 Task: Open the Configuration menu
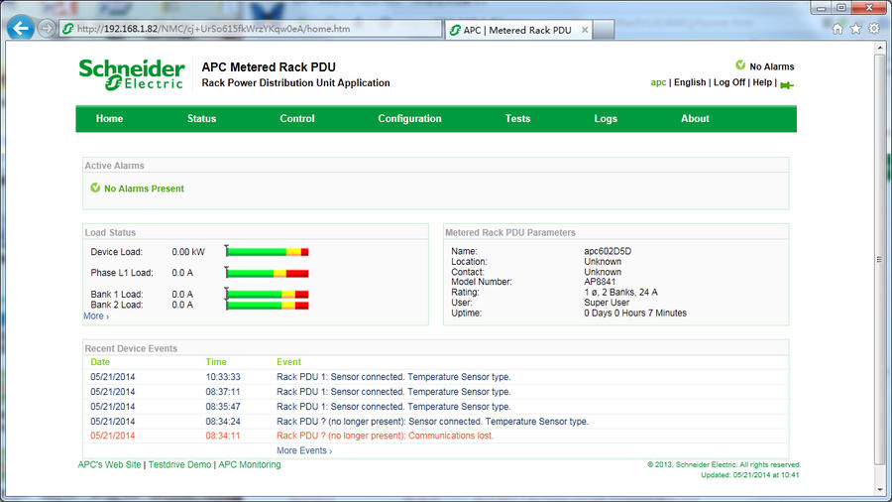click(x=409, y=119)
